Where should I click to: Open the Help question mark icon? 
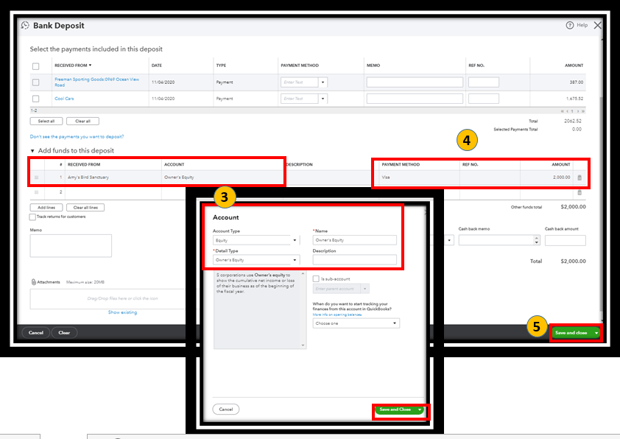click(x=569, y=25)
